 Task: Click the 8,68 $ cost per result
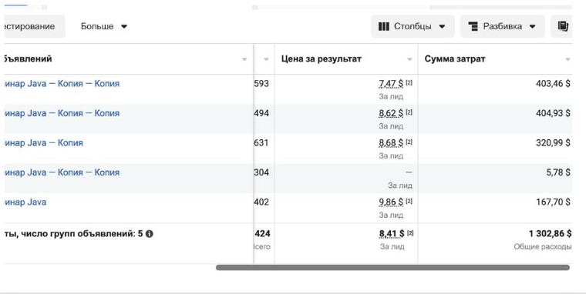tap(391, 142)
